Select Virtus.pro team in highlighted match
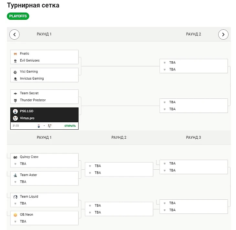The image size is (236, 230). [x=27, y=118]
